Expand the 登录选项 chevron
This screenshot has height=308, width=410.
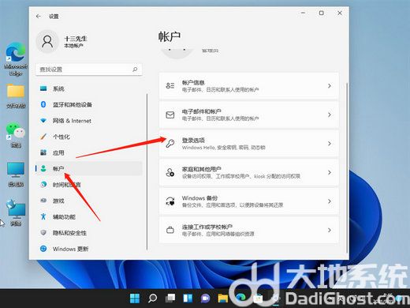[330, 144]
